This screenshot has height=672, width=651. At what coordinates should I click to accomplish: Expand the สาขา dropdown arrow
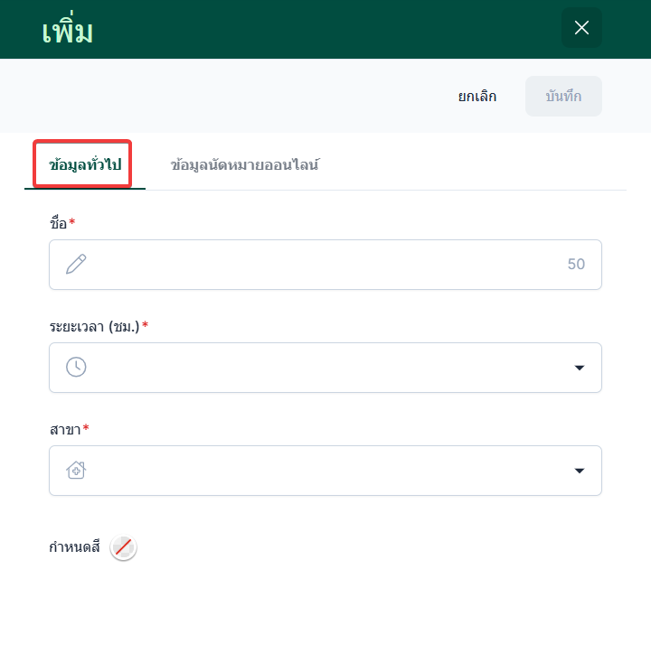[580, 471]
